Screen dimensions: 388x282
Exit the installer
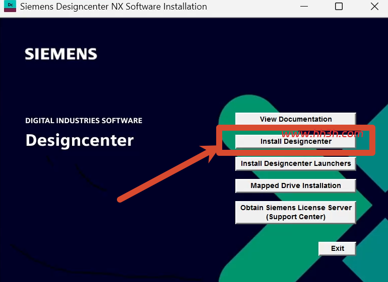[x=337, y=248]
